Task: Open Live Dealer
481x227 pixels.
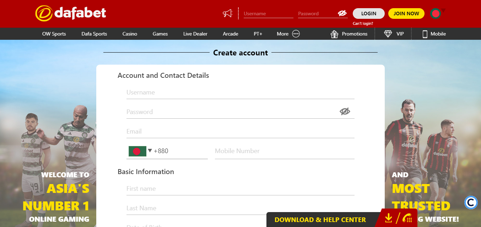Action: 195,34
